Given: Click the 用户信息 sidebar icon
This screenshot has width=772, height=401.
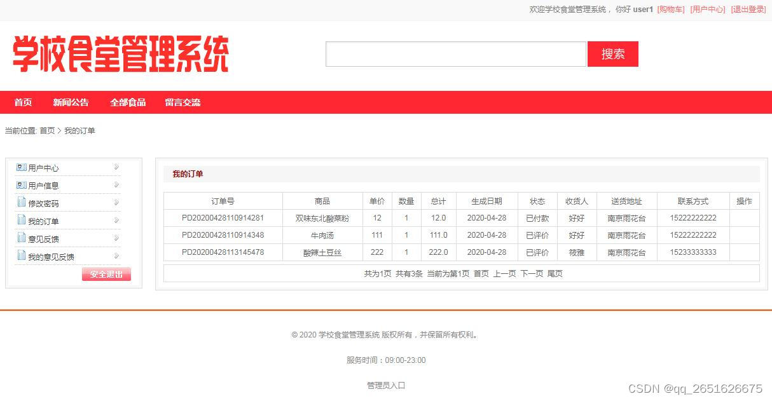Looking at the screenshot, I should 22,186.
